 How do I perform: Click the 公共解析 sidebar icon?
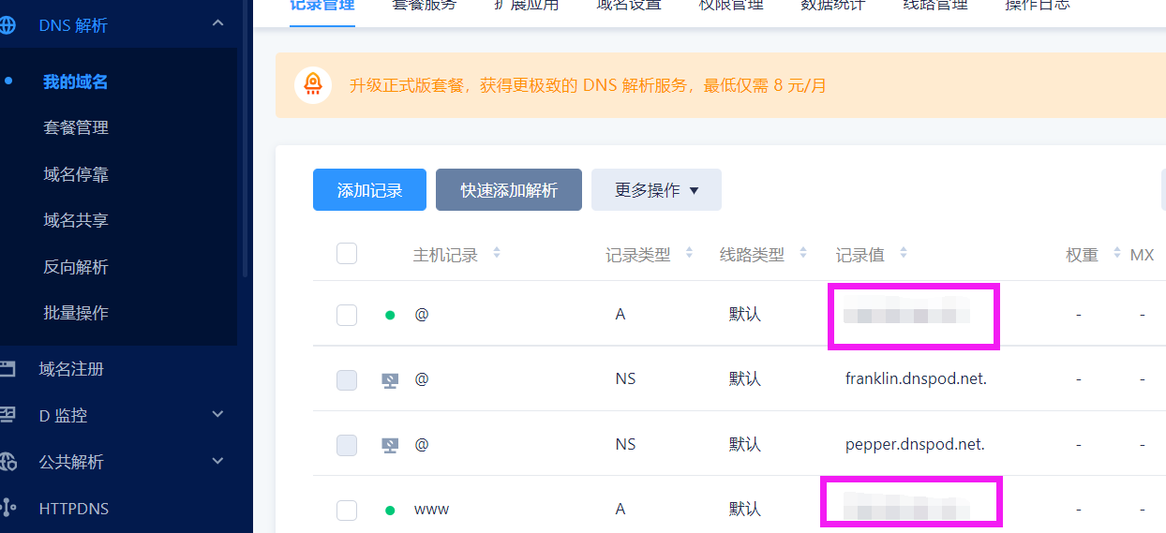(x=7, y=462)
